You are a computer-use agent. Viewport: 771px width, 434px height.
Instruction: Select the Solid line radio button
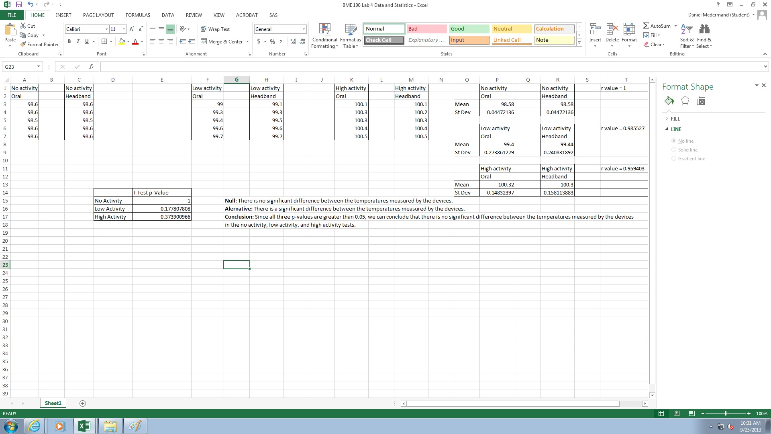674,150
